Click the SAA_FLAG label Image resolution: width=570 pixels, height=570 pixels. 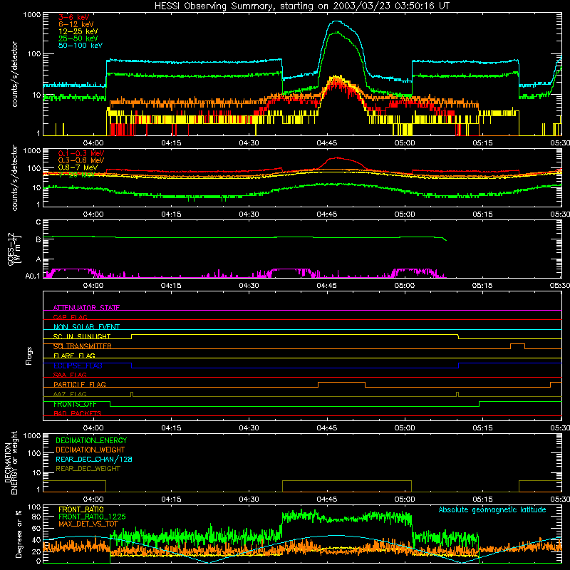point(70,375)
